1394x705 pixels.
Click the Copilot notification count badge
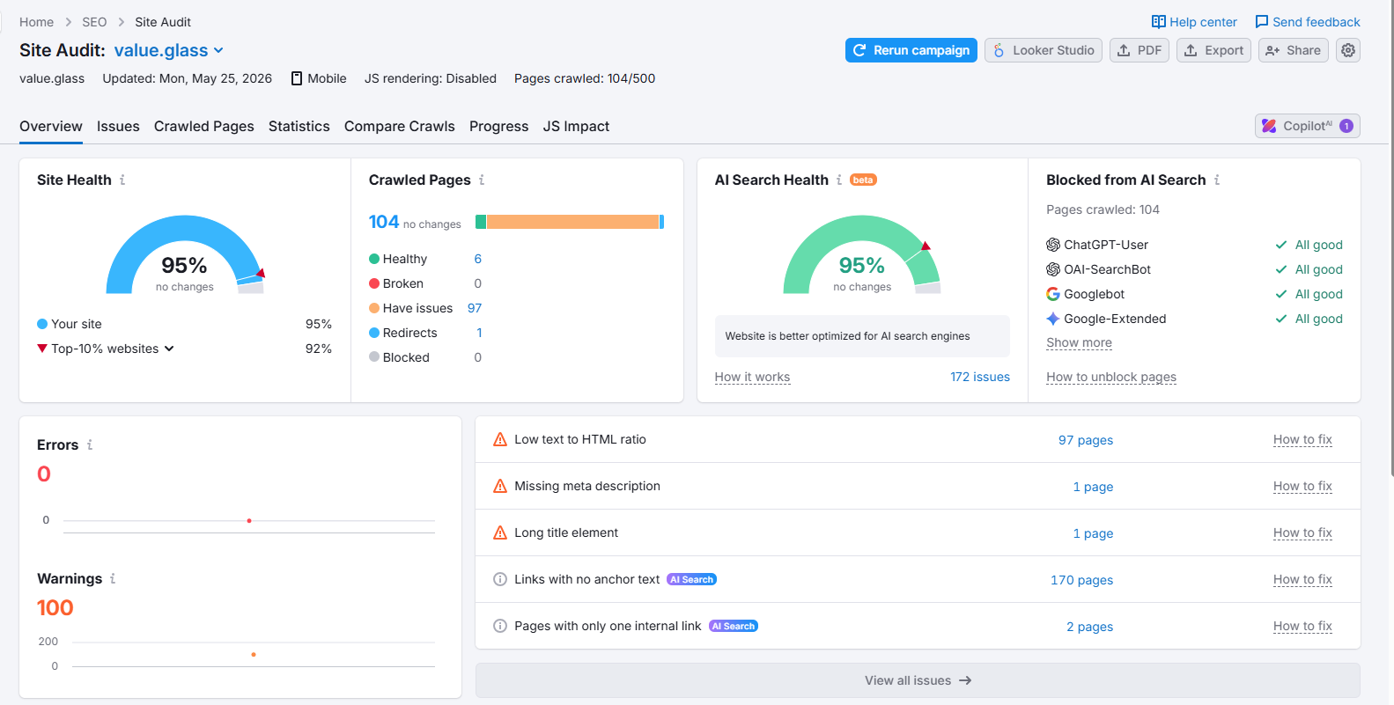coord(1346,126)
